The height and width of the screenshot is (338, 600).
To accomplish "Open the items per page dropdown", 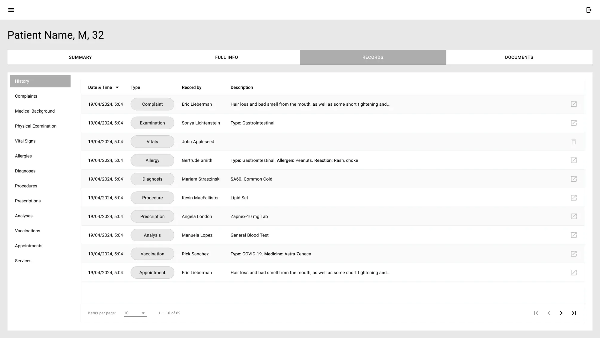I will [x=135, y=313].
